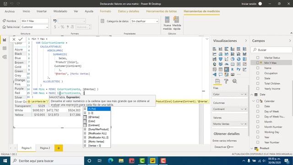Screen dimensions: 293x165
Task: Choose the donut chart visualization
Action: coord(239,59)
